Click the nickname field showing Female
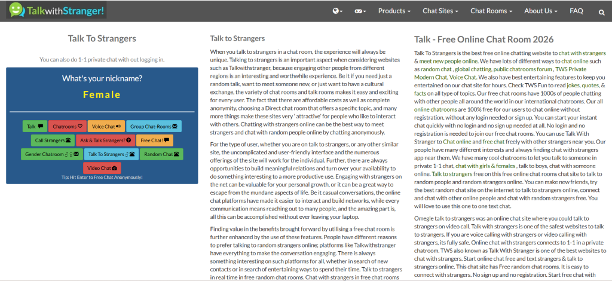Viewport: 612px width, 281px height. [x=102, y=94]
